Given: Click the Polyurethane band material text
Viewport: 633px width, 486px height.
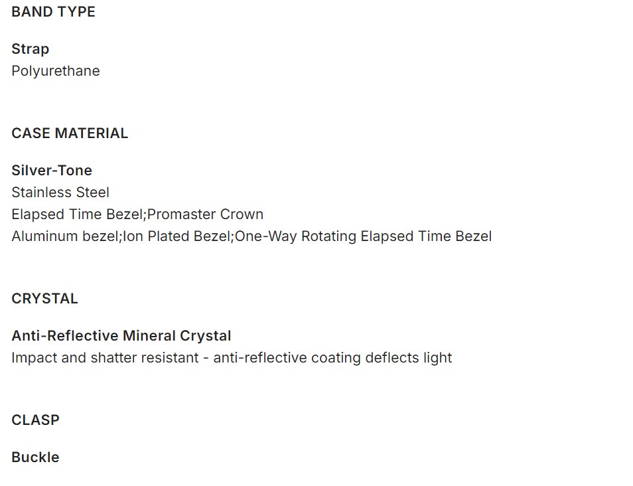Looking at the screenshot, I should [56, 71].
